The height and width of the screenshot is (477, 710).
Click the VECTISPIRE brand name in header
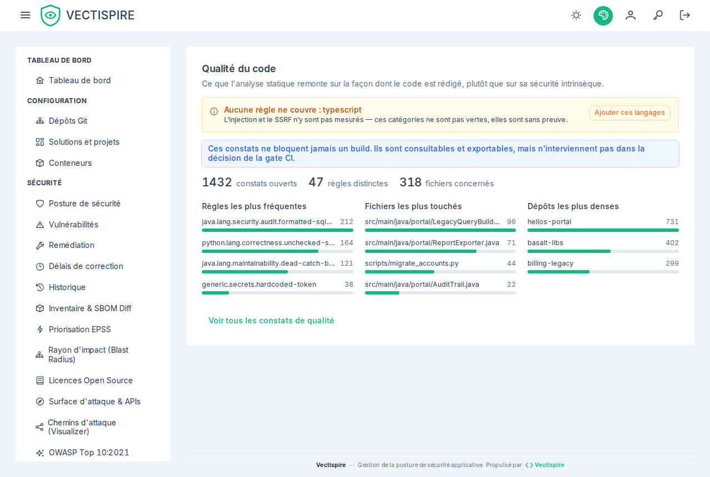coord(100,16)
